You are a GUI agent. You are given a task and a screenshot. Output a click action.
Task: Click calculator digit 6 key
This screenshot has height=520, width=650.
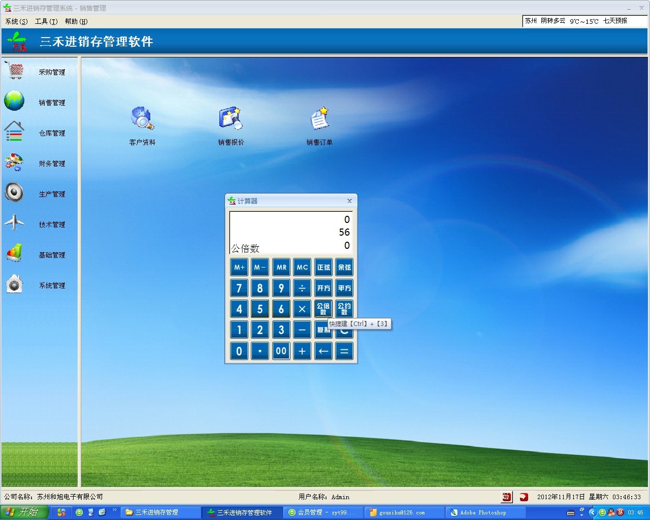pos(281,309)
